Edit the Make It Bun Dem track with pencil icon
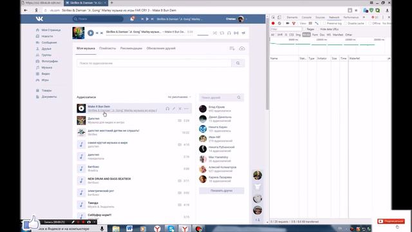412x232 pixels. coord(174,109)
